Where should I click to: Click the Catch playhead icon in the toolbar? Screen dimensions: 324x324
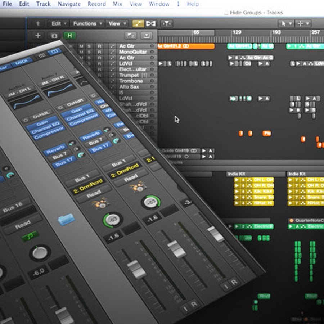click(x=167, y=24)
